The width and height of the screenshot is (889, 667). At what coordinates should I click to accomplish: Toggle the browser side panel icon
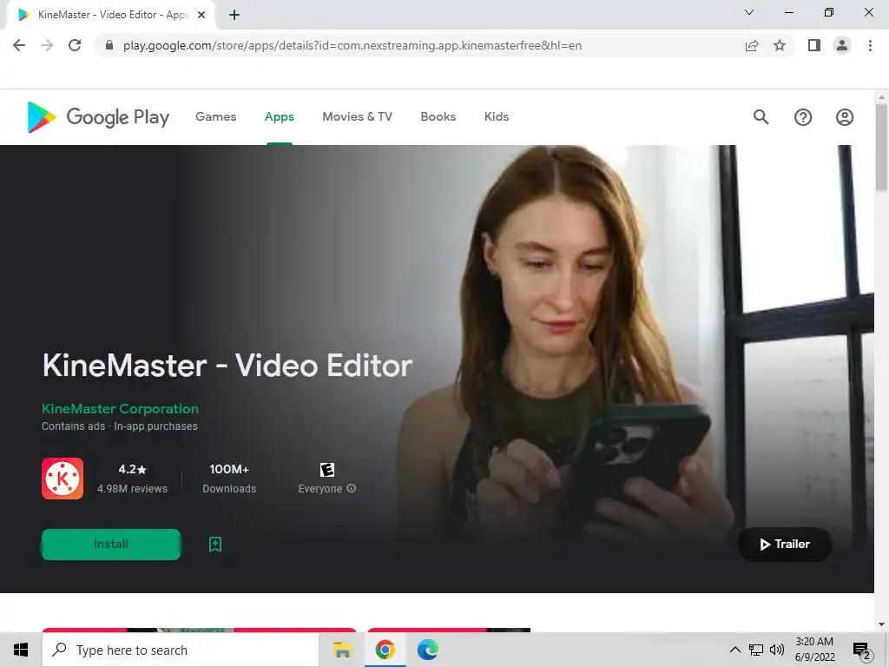click(814, 45)
